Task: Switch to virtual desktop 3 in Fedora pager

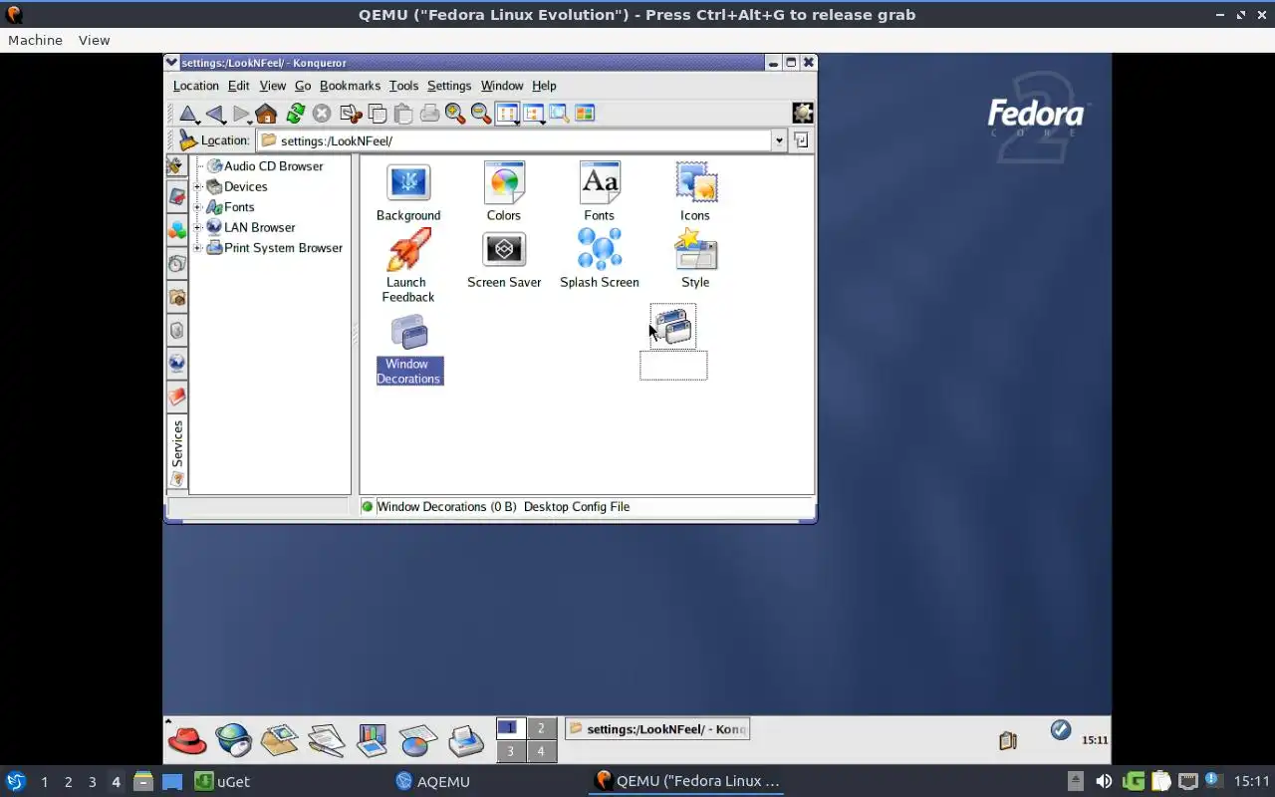Action: [x=510, y=751]
